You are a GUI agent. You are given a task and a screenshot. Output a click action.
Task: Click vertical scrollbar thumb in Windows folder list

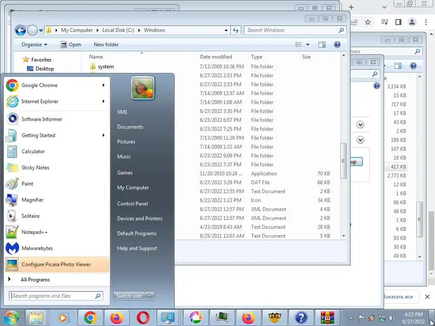coord(343,161)
